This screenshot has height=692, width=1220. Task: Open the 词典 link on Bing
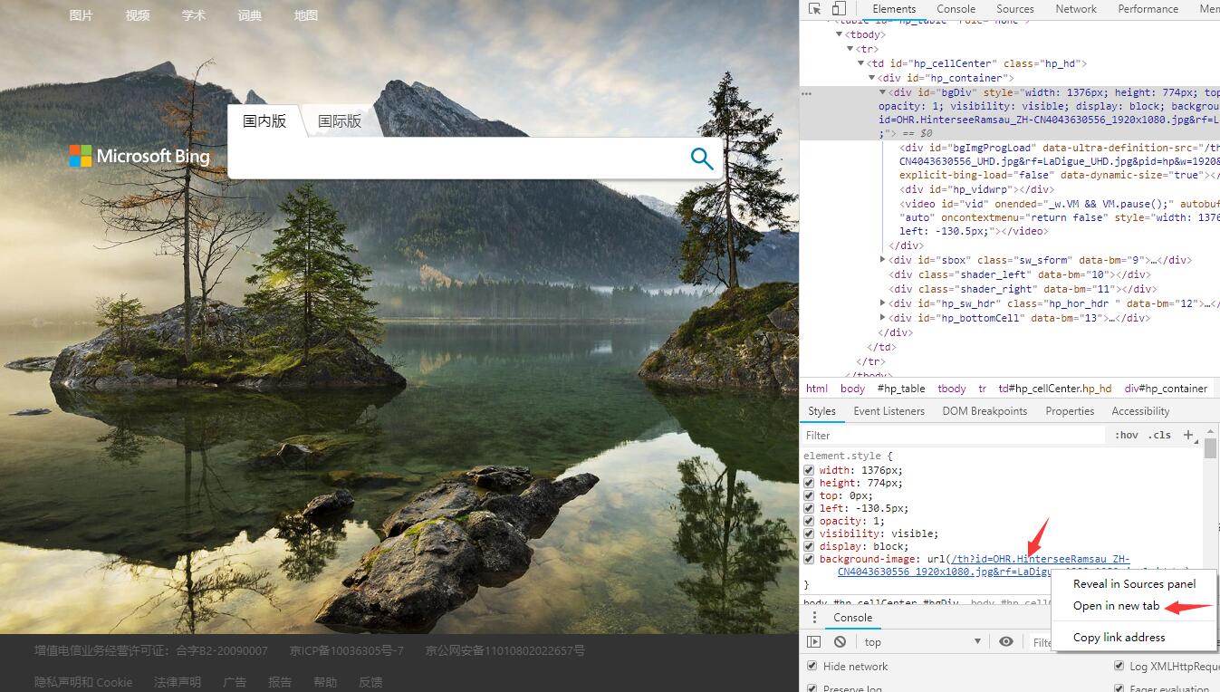pos(250,15)
